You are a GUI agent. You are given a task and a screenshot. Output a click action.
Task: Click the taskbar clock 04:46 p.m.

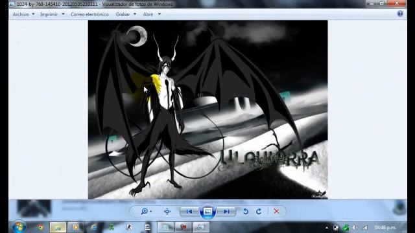click(385, 227)
